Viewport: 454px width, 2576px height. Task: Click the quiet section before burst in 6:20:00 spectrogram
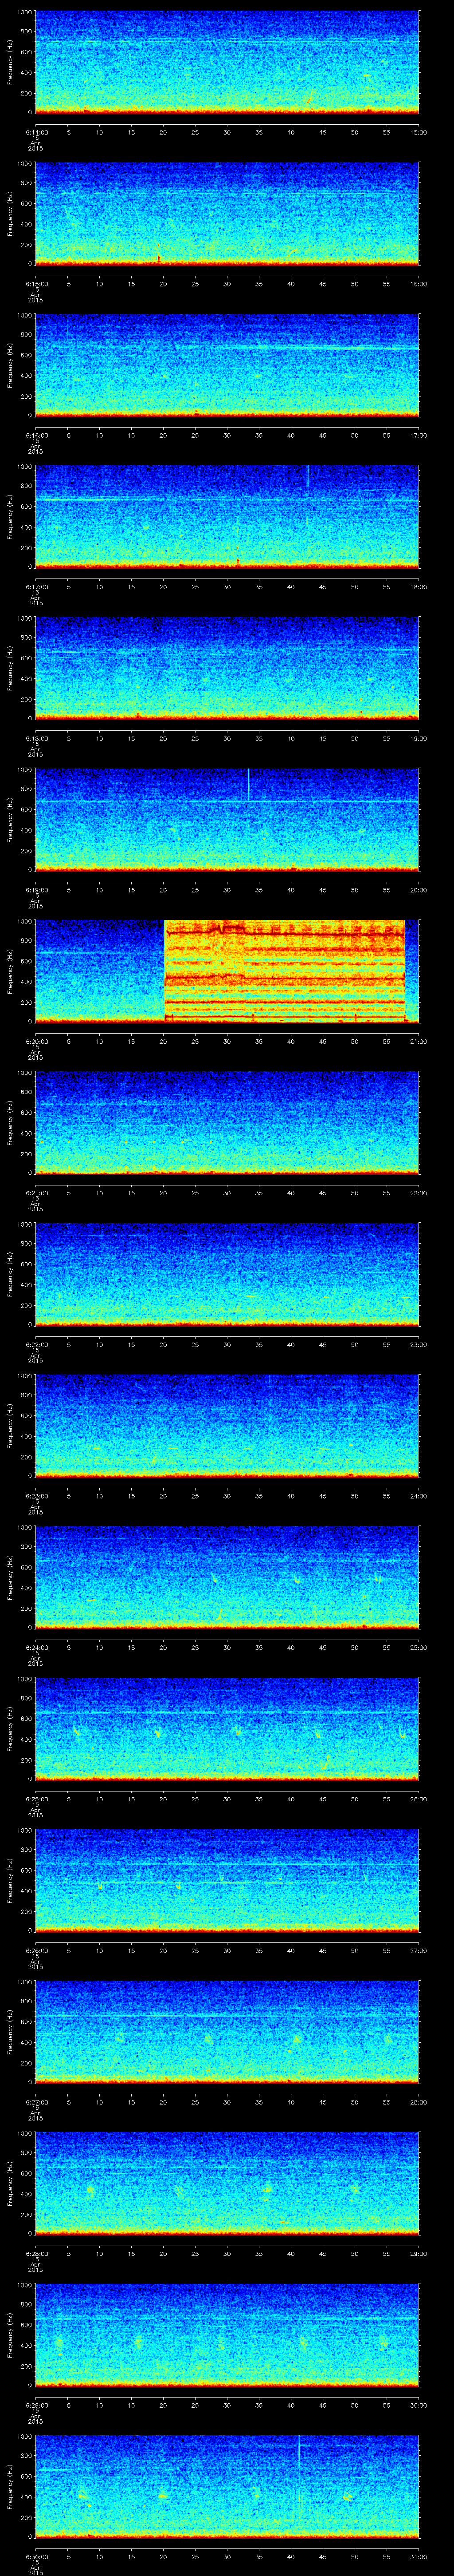point(99,970)
